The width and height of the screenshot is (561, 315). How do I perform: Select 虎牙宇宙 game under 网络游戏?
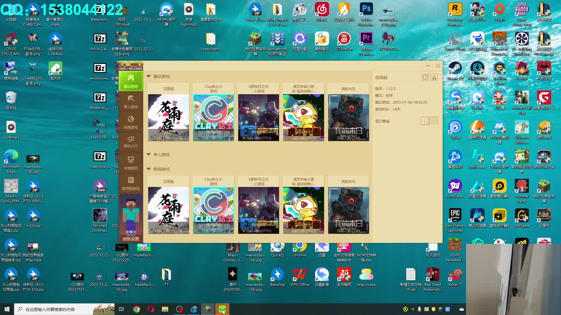(303, 210)
